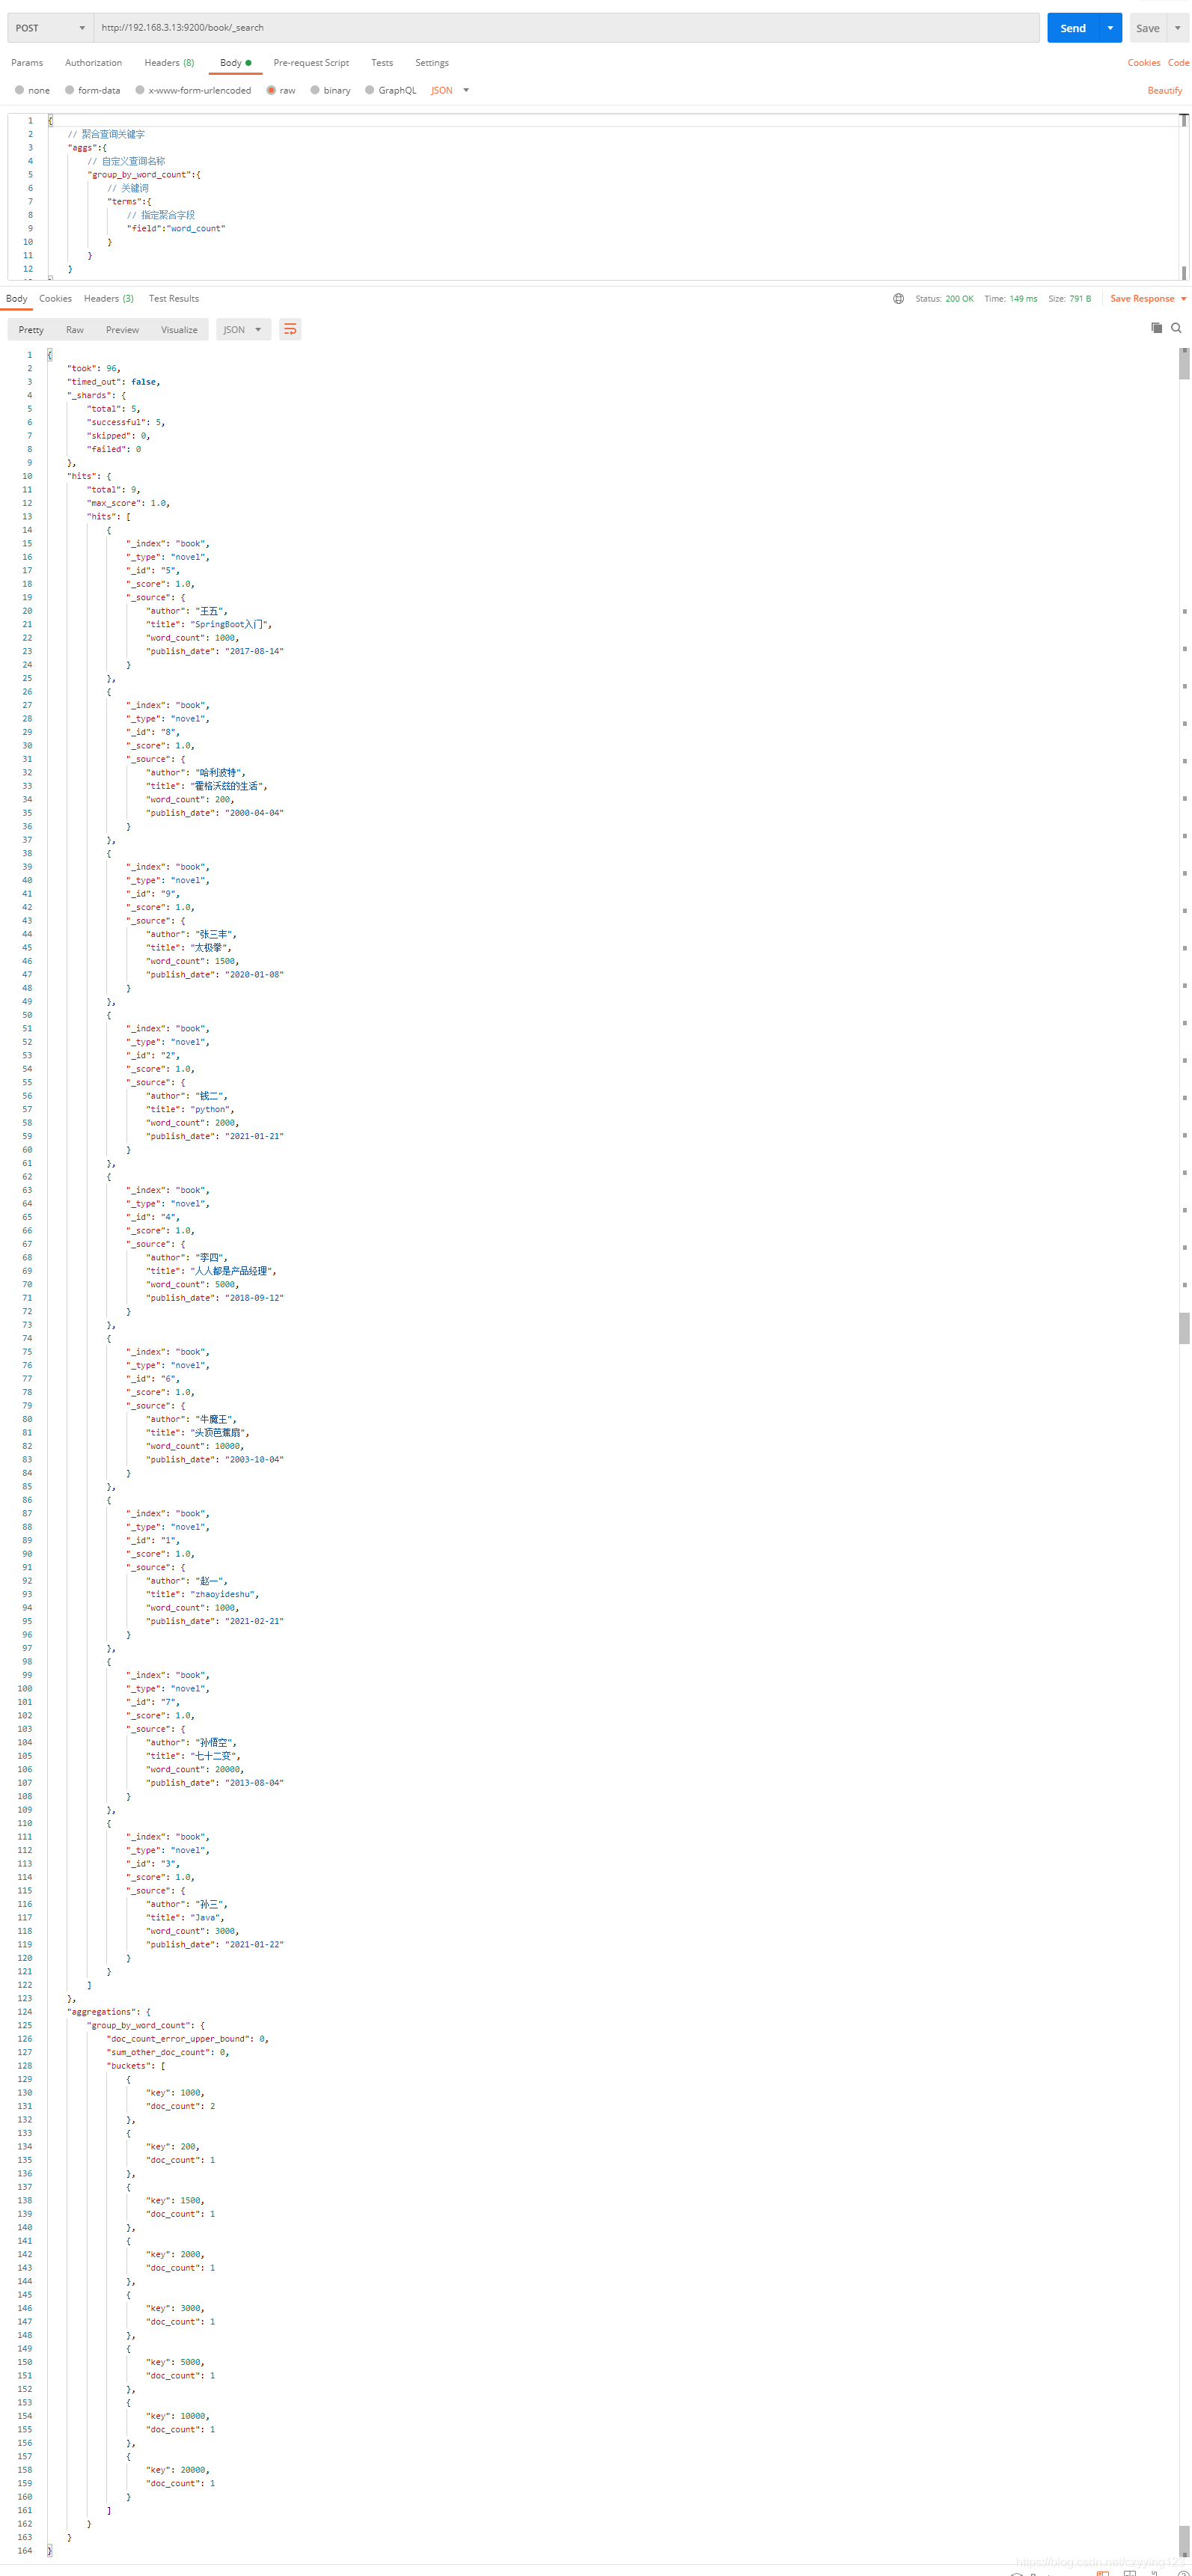Open the Tests tab
Image resolution: width=1192 pixels, height=2576 pixels.
382,63
